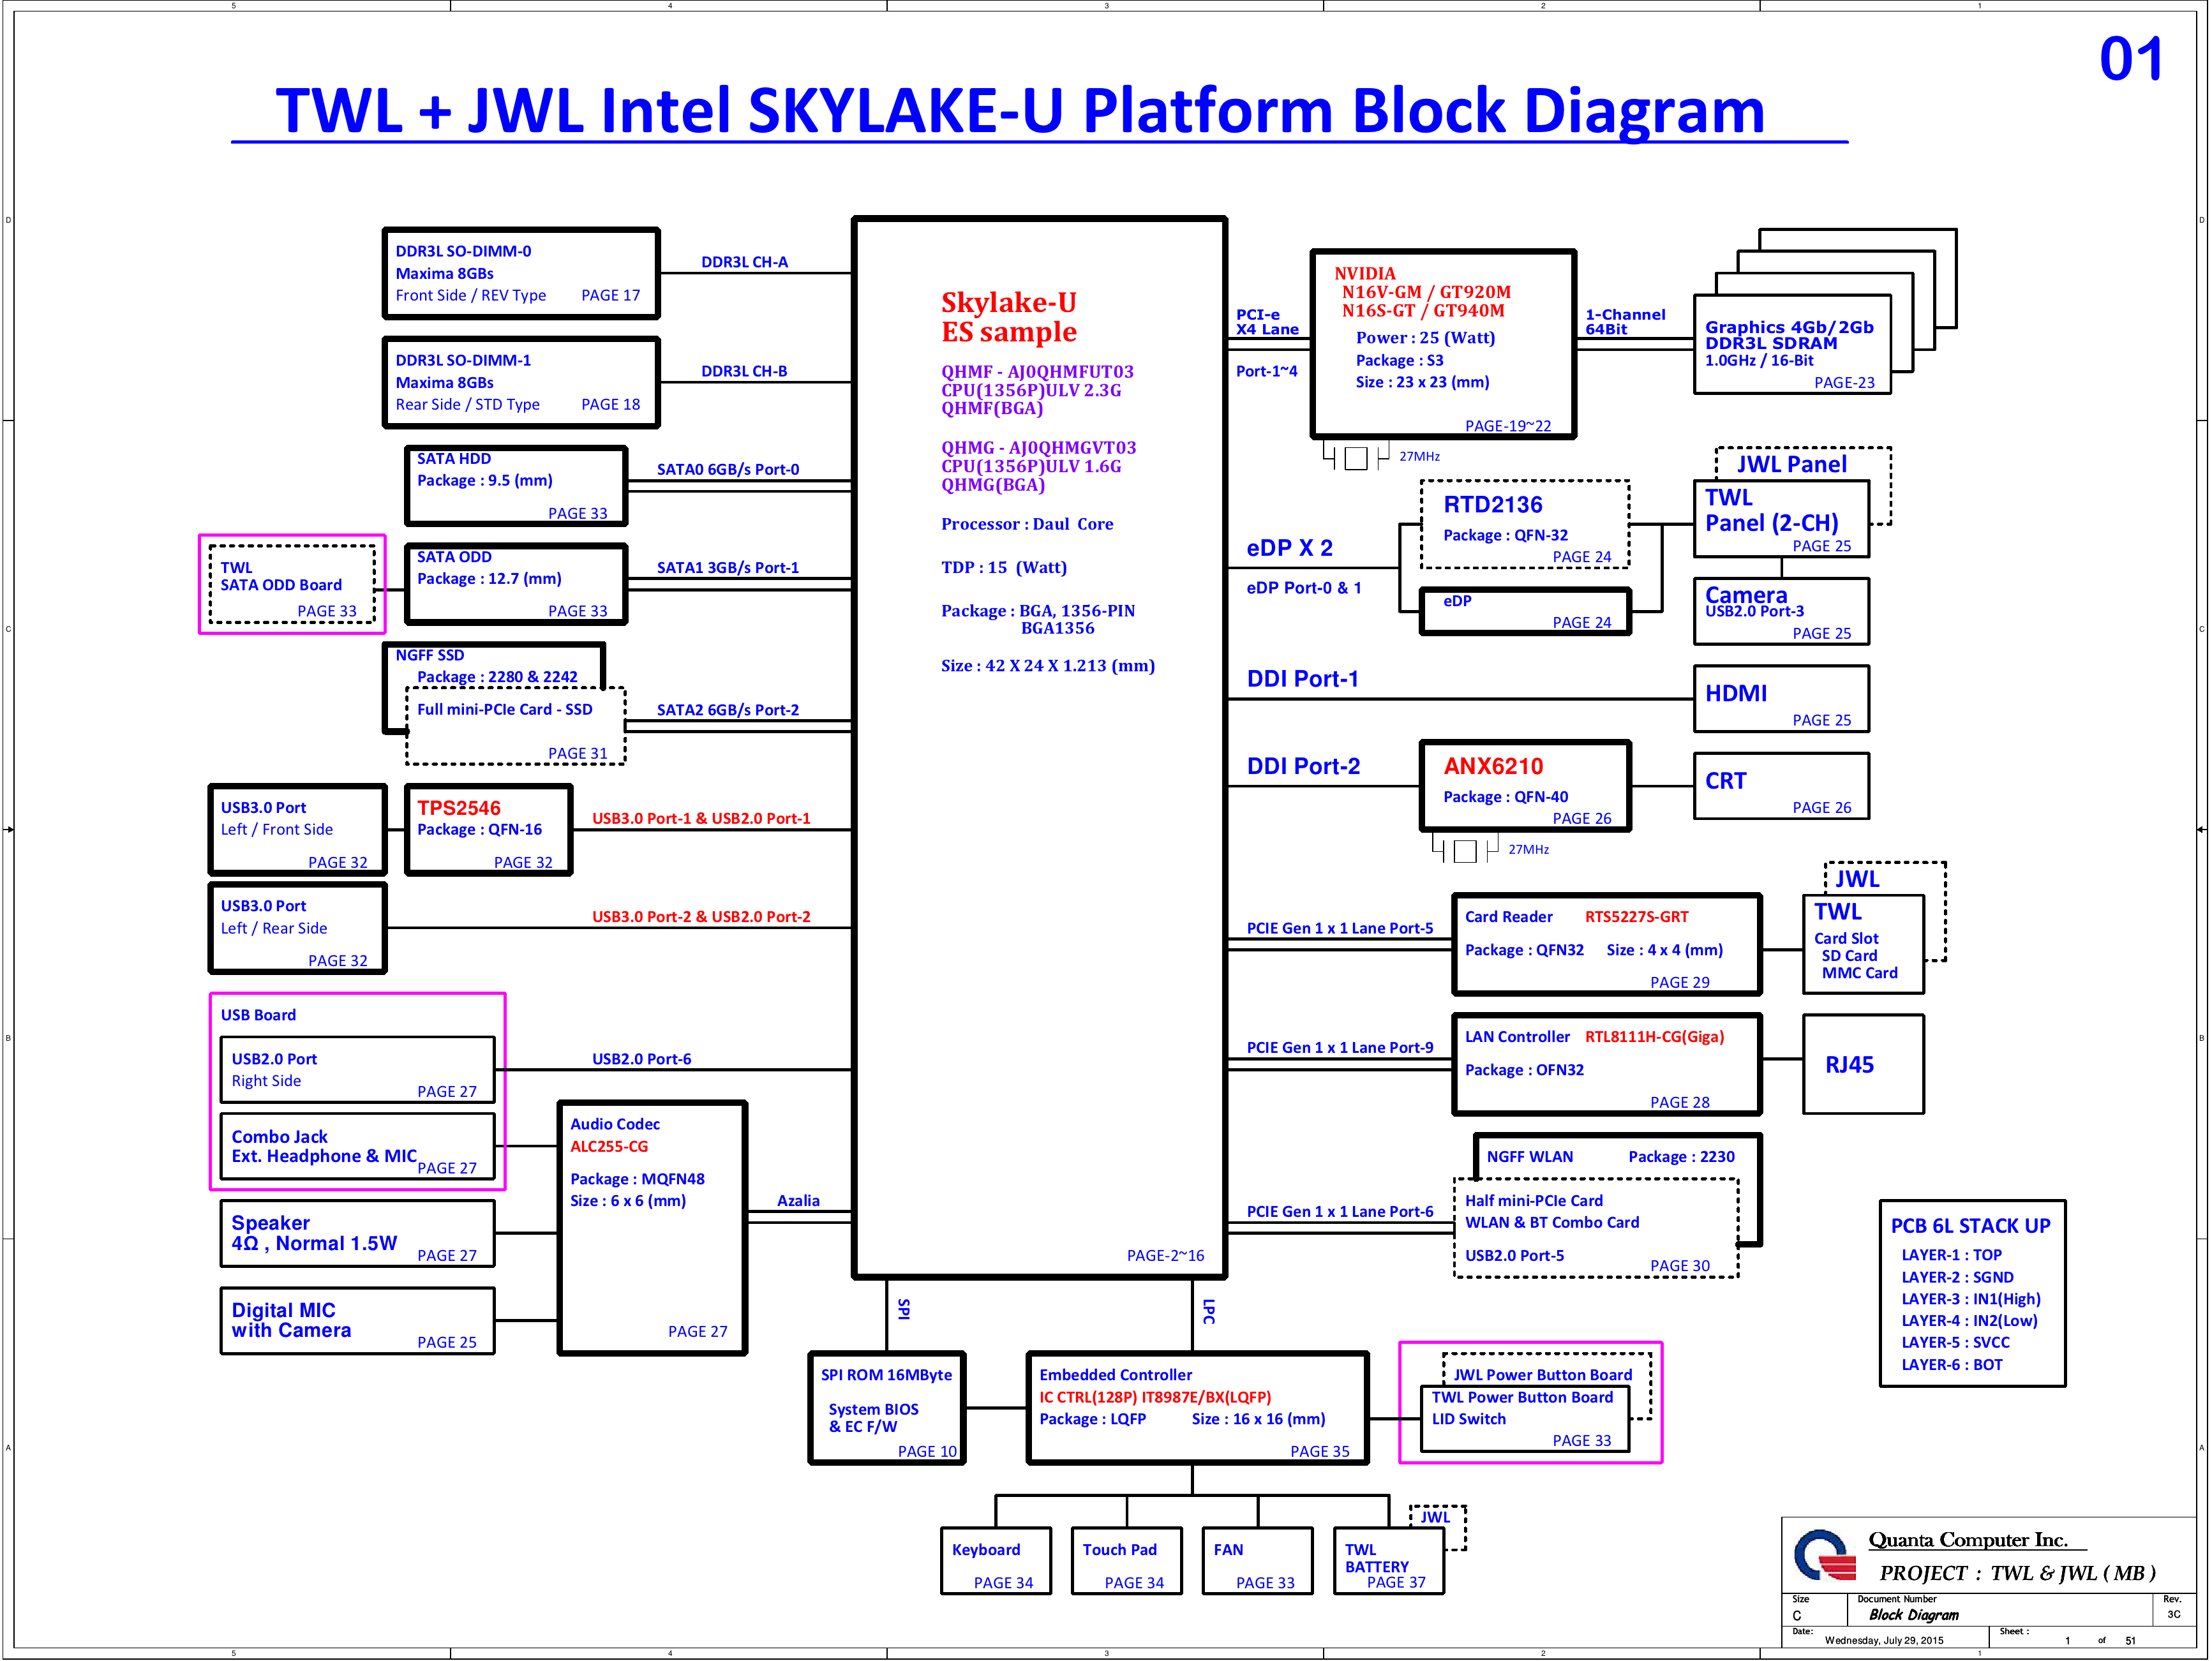Click the 'SATA HDD' block
The width and height of the screenshot is (2212, 1661).
click(516, 486)
